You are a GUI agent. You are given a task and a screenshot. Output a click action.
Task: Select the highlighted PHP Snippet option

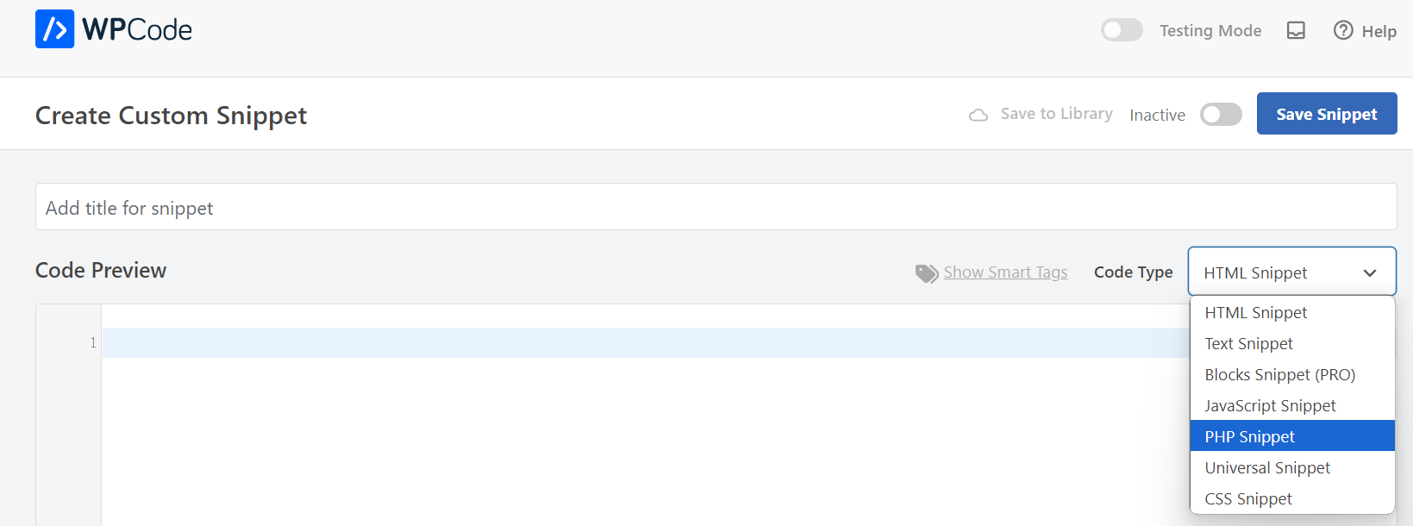1250,437
